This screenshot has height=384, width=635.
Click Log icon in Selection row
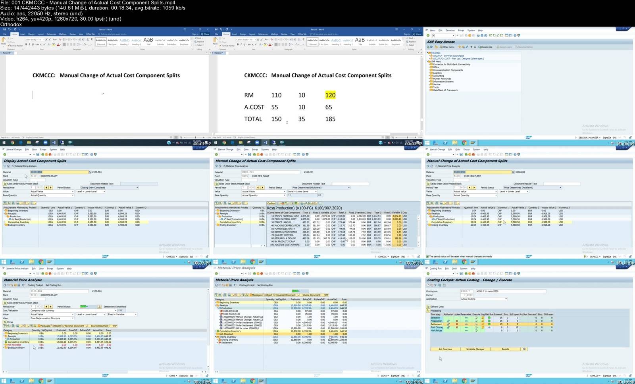[x=483, y=318]
